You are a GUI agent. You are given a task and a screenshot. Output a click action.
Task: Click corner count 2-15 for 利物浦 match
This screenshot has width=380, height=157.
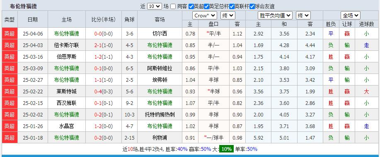[129, 138]
